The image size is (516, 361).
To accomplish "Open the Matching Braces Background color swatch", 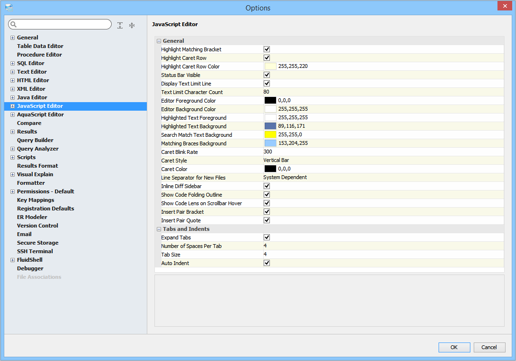I will (x=270, y=143).
